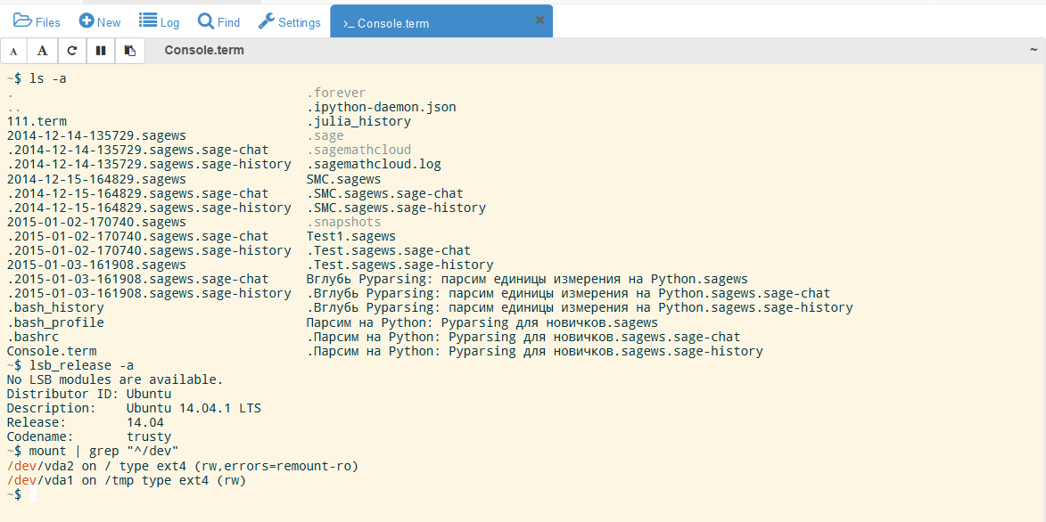Open the paste buffer icon in terminal toolbar

pyautogui.click(x=129, y=51)
